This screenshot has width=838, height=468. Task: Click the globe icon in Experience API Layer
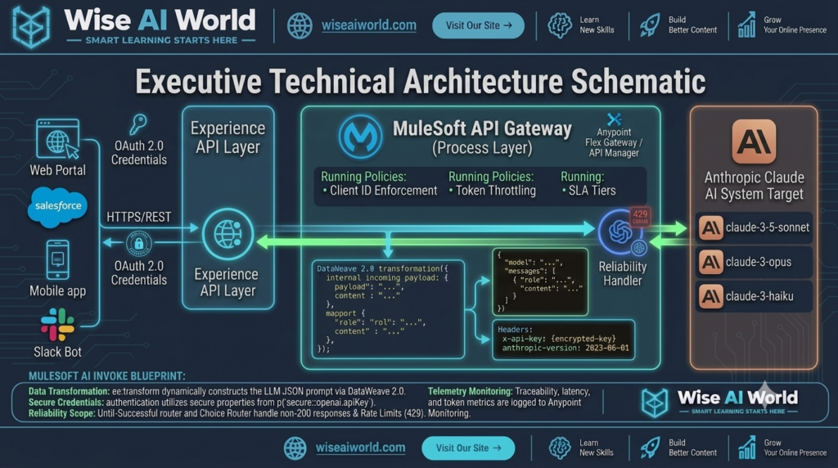(228, 235)
